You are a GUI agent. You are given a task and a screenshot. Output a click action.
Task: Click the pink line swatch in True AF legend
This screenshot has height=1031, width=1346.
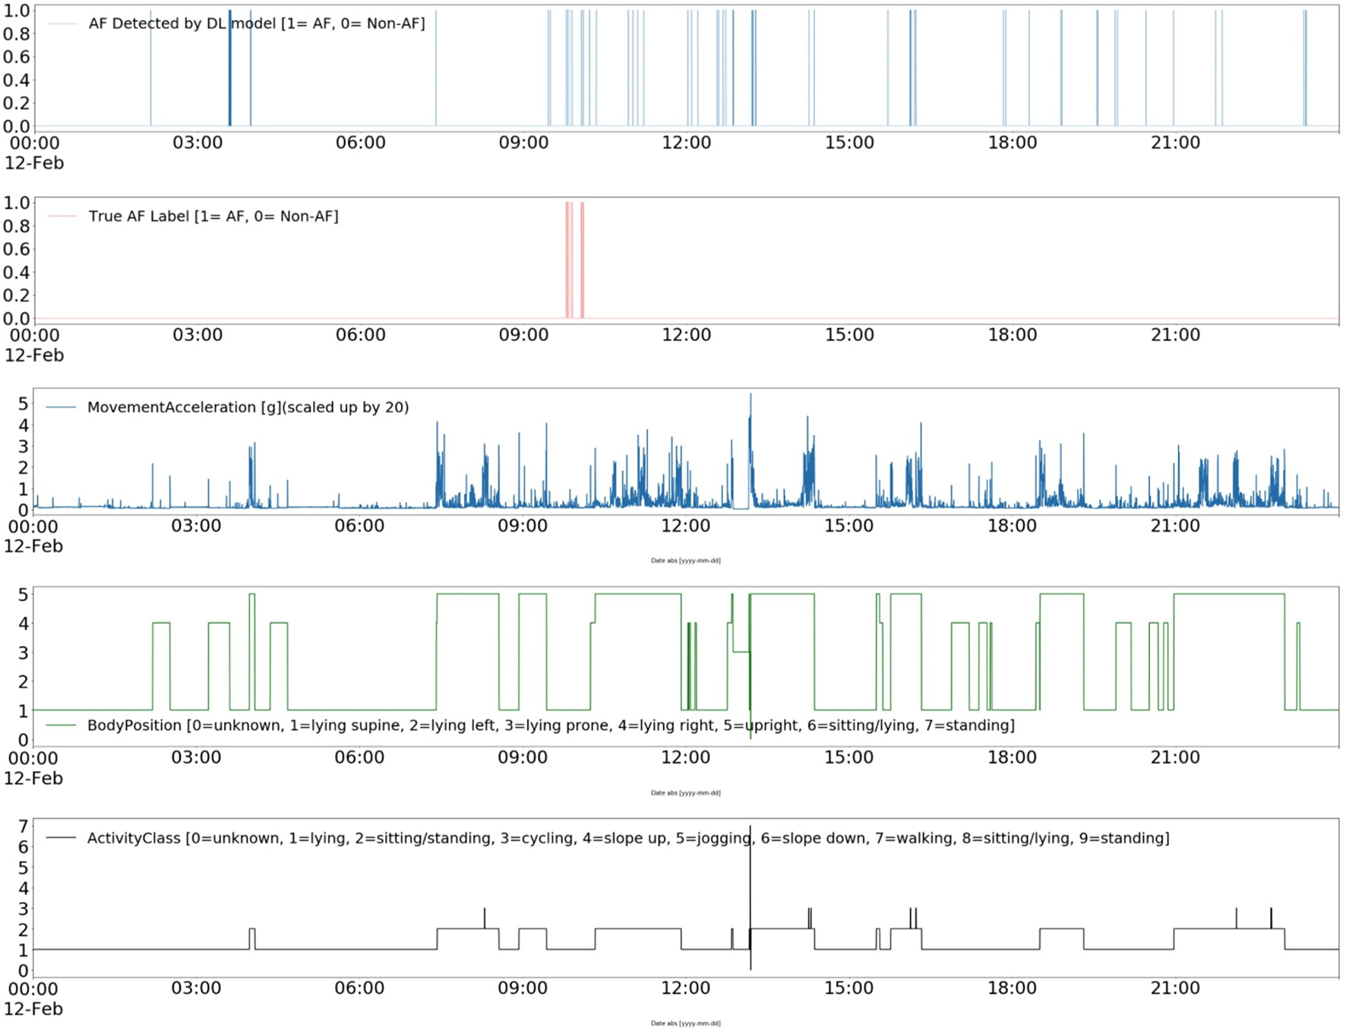(x=62, y=217)
